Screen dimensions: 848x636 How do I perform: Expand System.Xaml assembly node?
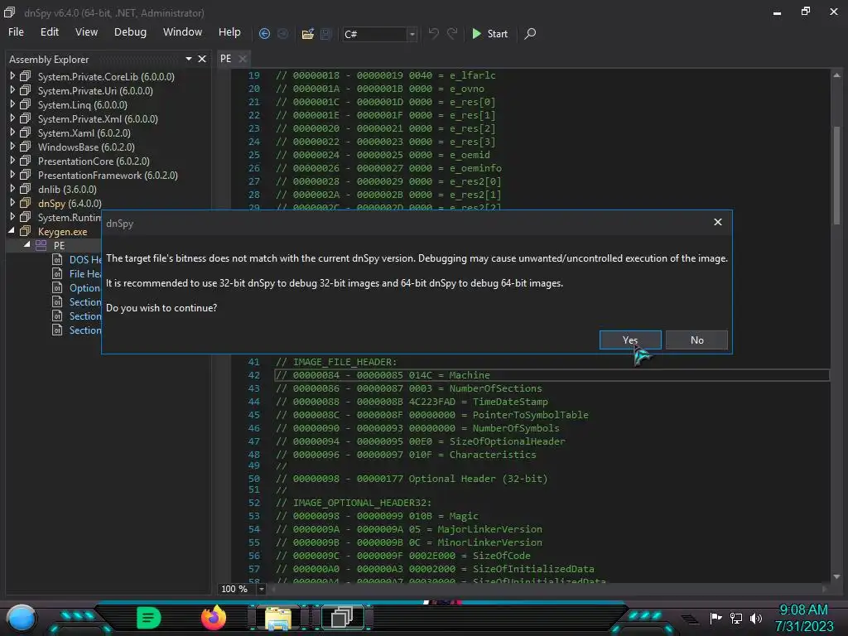(x=12, y=132)
